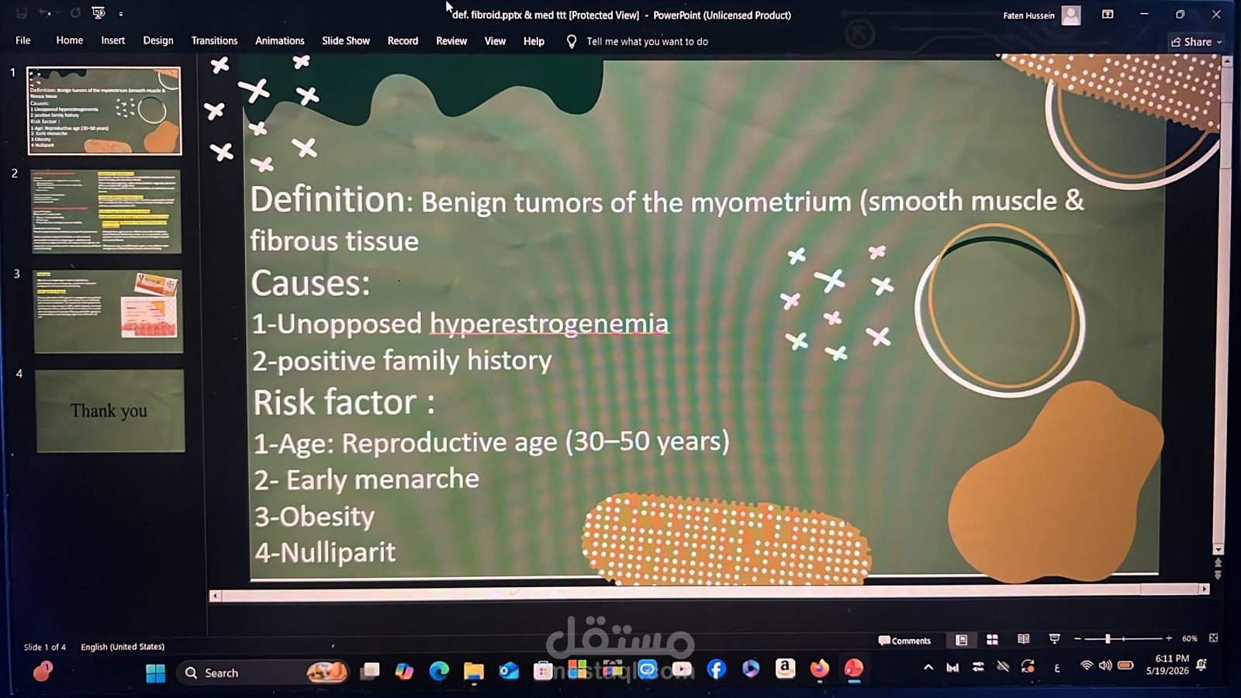This screenshot has height=698, width=1241.
Task: Click the Undo arrow icon
Action: 45,13
